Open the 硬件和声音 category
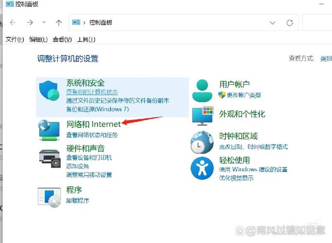The height and width of the screenshot is (243, 332). tap(85, 148)
